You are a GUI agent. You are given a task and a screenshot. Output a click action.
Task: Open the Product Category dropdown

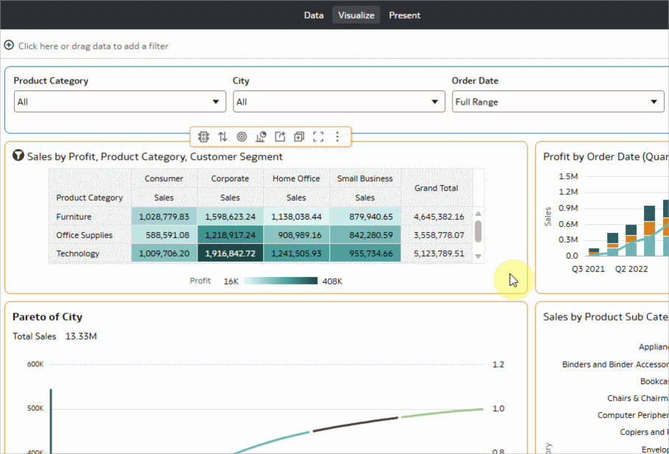(120, 102)
